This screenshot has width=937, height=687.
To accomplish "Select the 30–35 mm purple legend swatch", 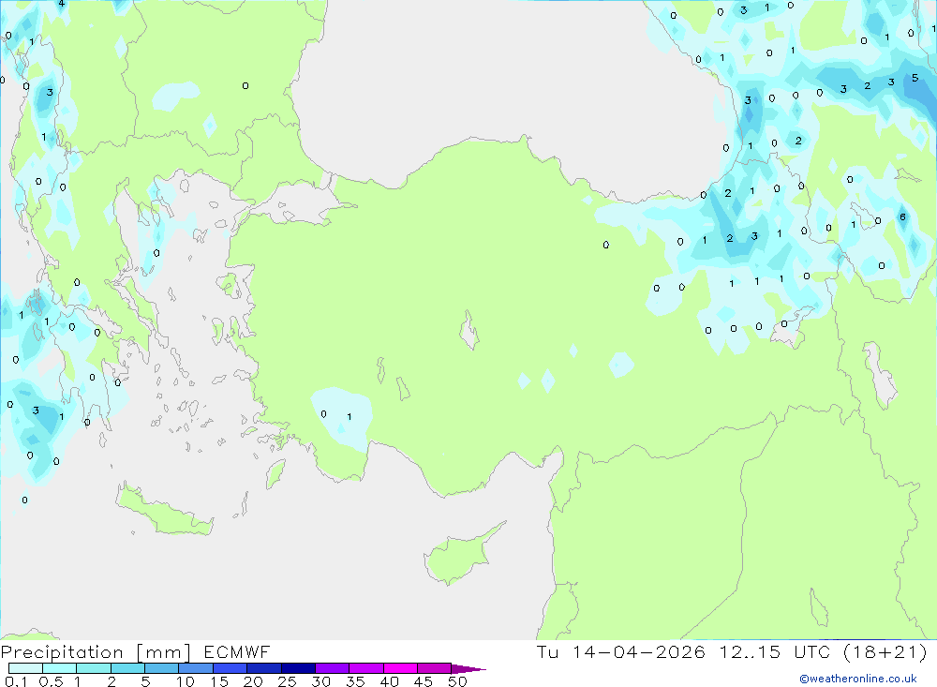I will 333,668.
